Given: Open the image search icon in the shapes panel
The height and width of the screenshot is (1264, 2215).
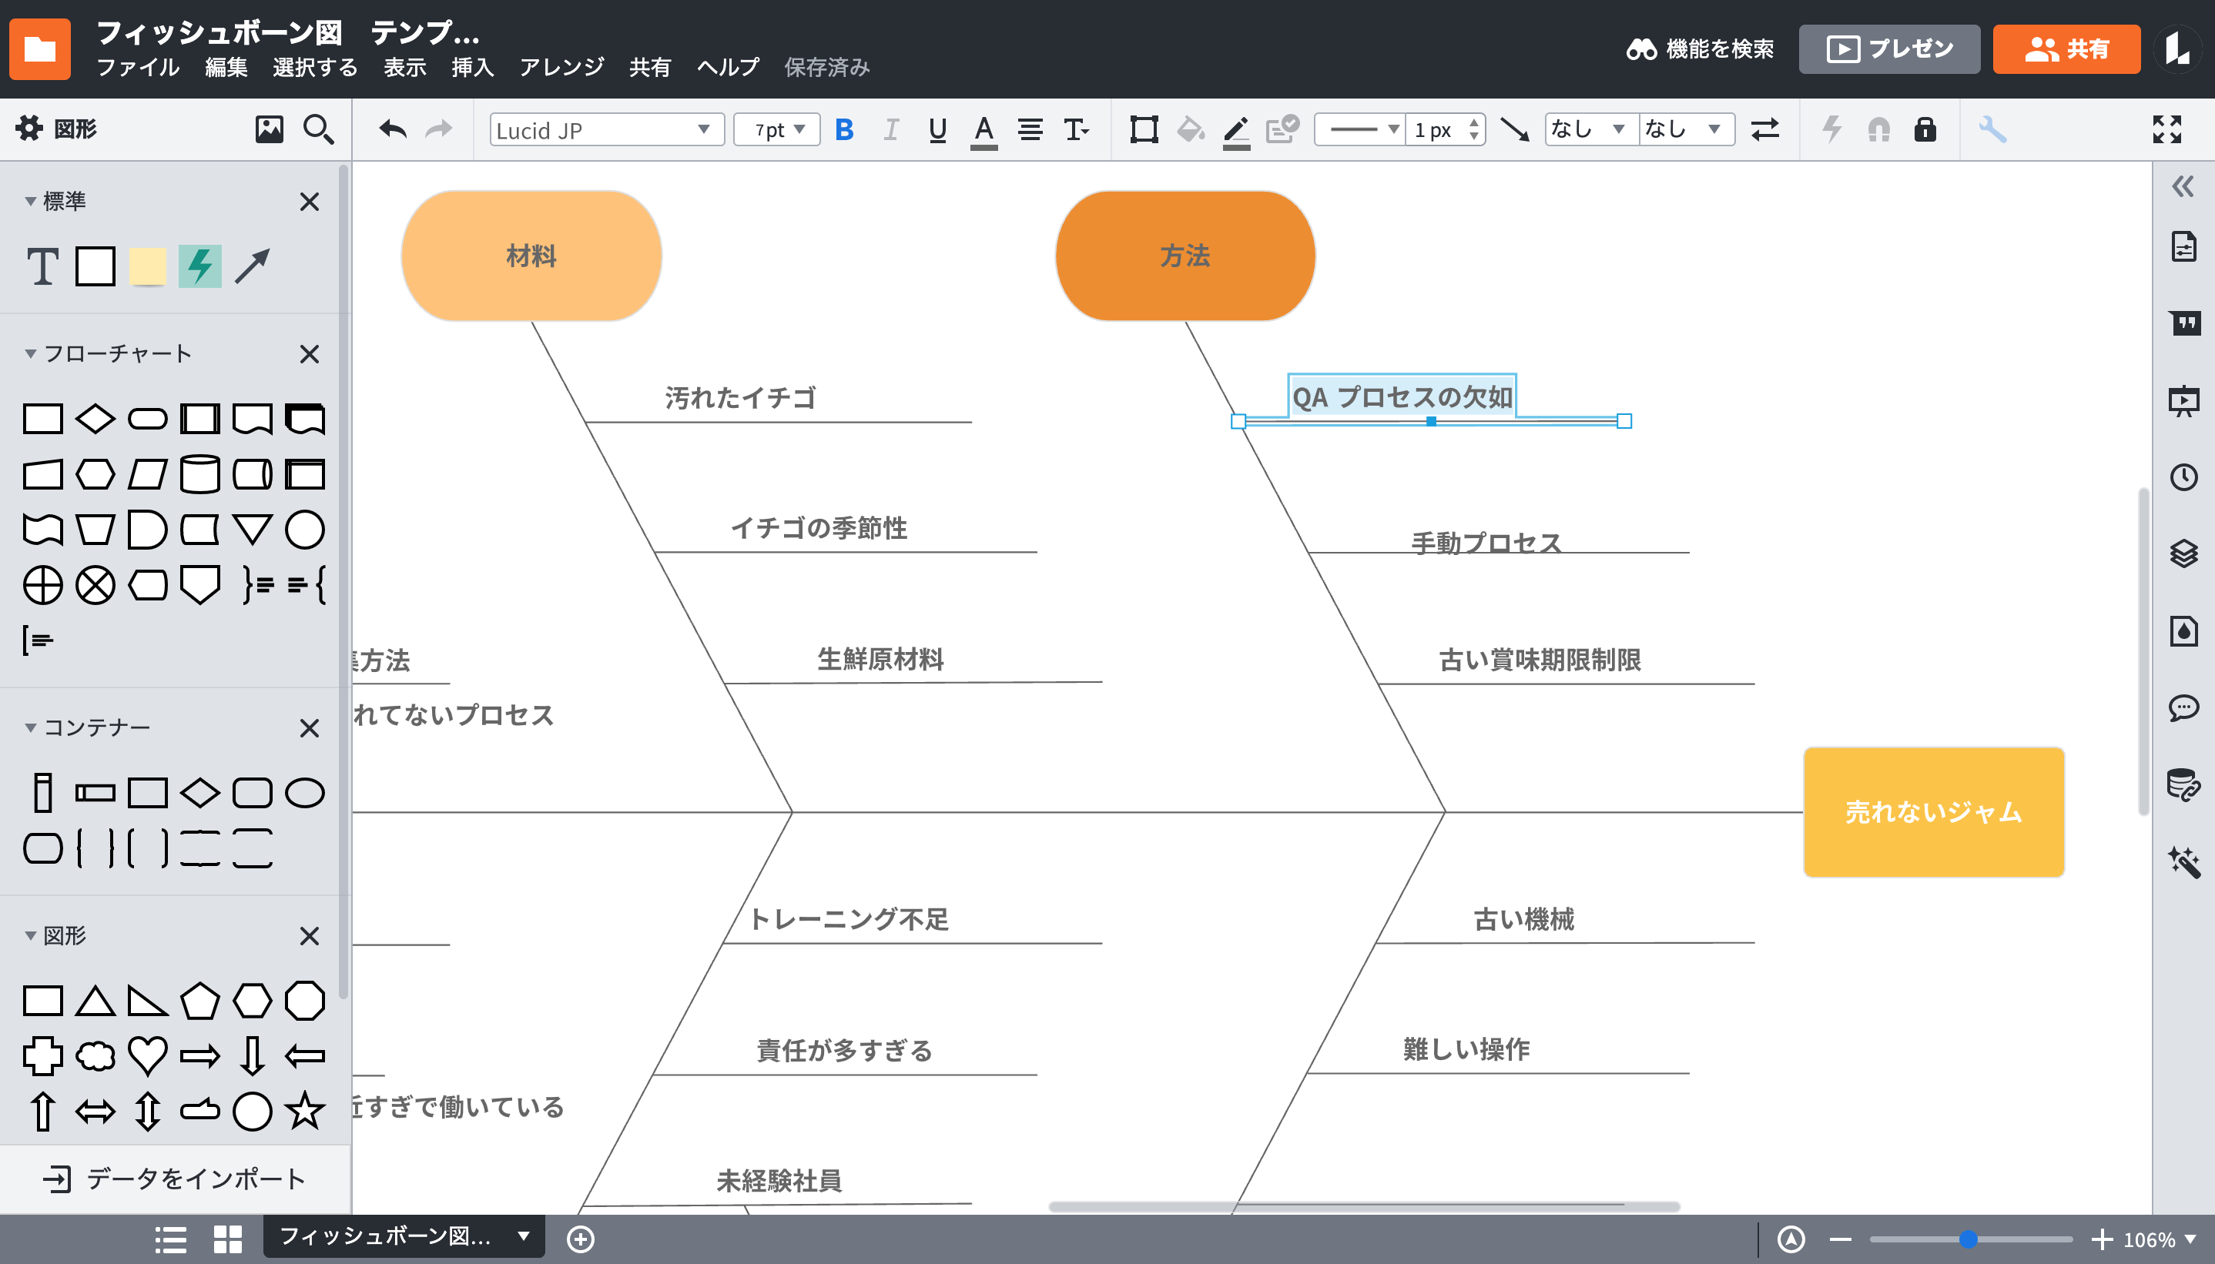Looking at the screenshot, I should point(269,129).
